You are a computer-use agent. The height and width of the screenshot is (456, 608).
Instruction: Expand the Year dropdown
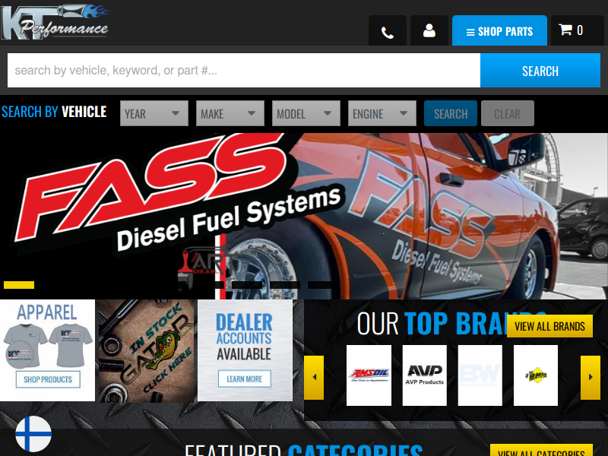[154, 113]
